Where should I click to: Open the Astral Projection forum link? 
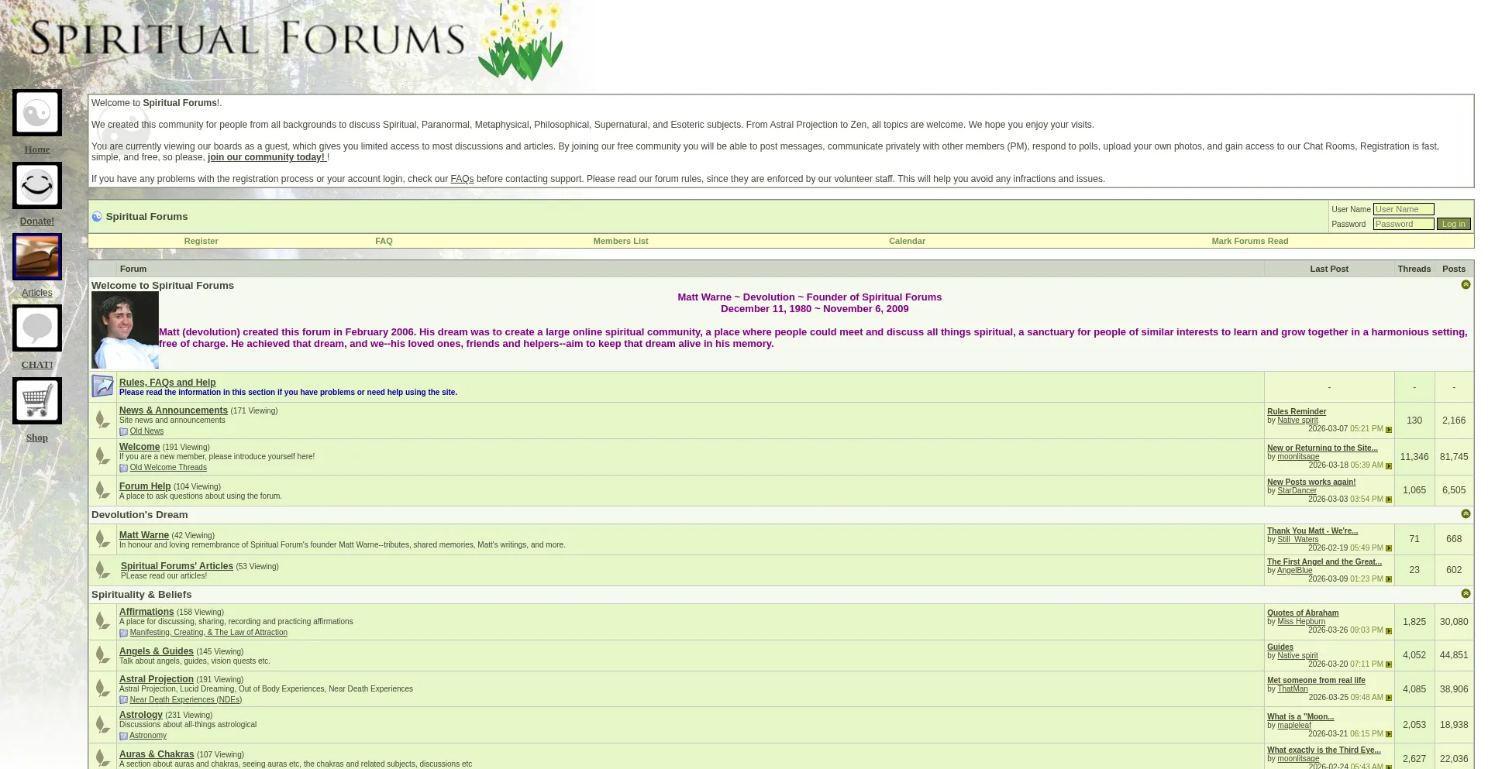[157, 679]
